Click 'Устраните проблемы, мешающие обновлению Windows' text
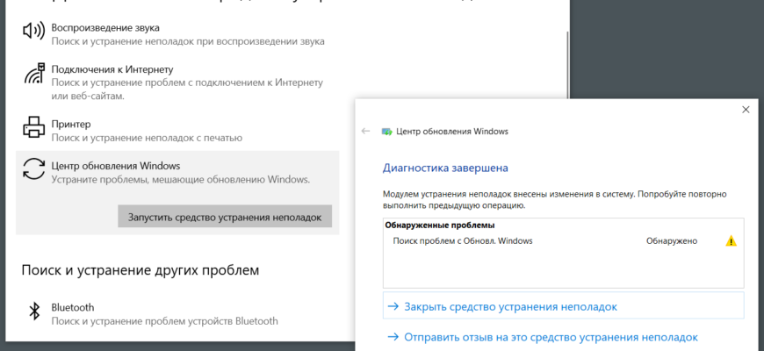The height and width of the screenshot is (351, 764). (181, 180)
